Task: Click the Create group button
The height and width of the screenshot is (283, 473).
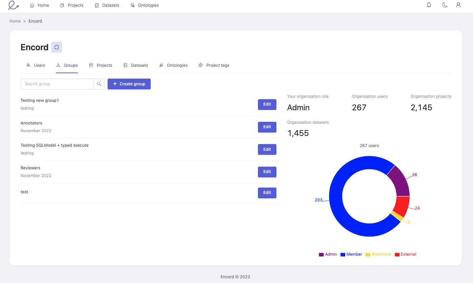Action: pyautogui.click(x=129, y=84)
